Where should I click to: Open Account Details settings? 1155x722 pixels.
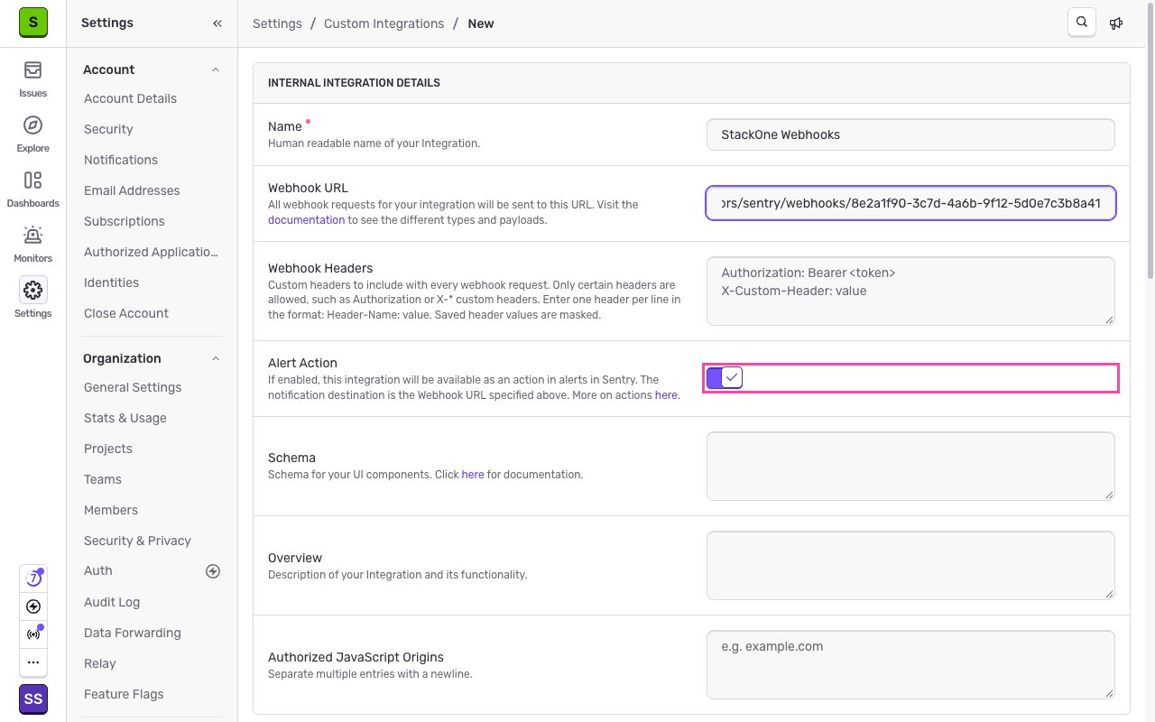click(130, 98)
